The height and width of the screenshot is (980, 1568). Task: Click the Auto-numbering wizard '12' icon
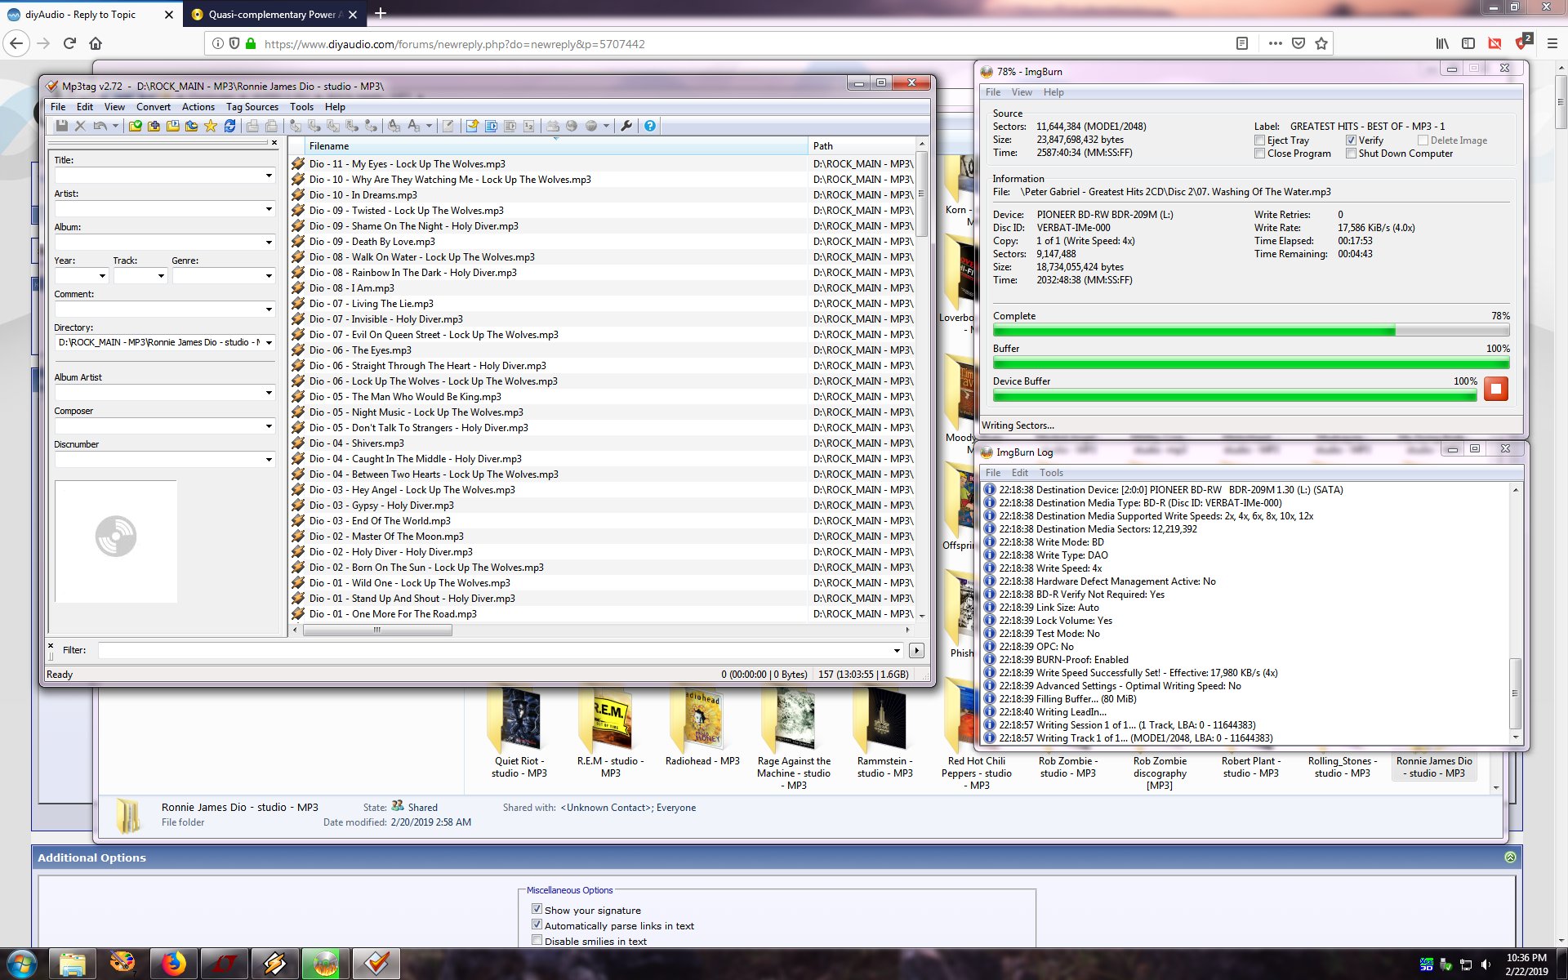tap(529, 126)
